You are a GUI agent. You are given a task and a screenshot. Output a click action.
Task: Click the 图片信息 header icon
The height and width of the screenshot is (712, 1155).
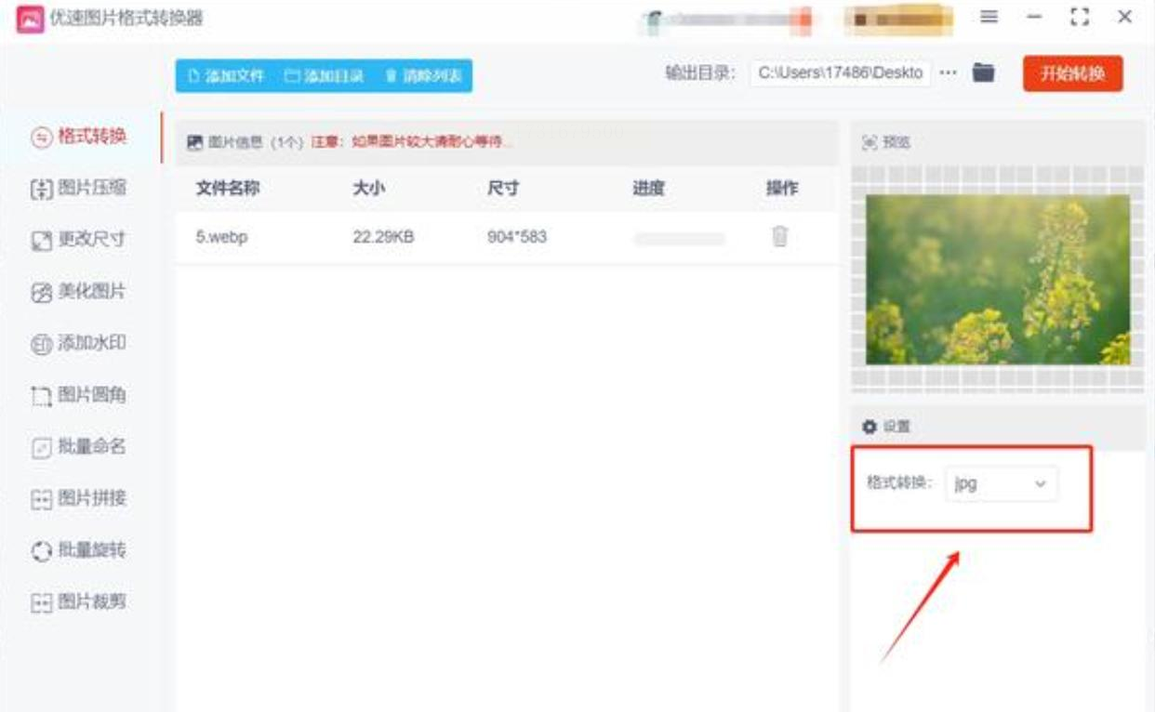194,142
